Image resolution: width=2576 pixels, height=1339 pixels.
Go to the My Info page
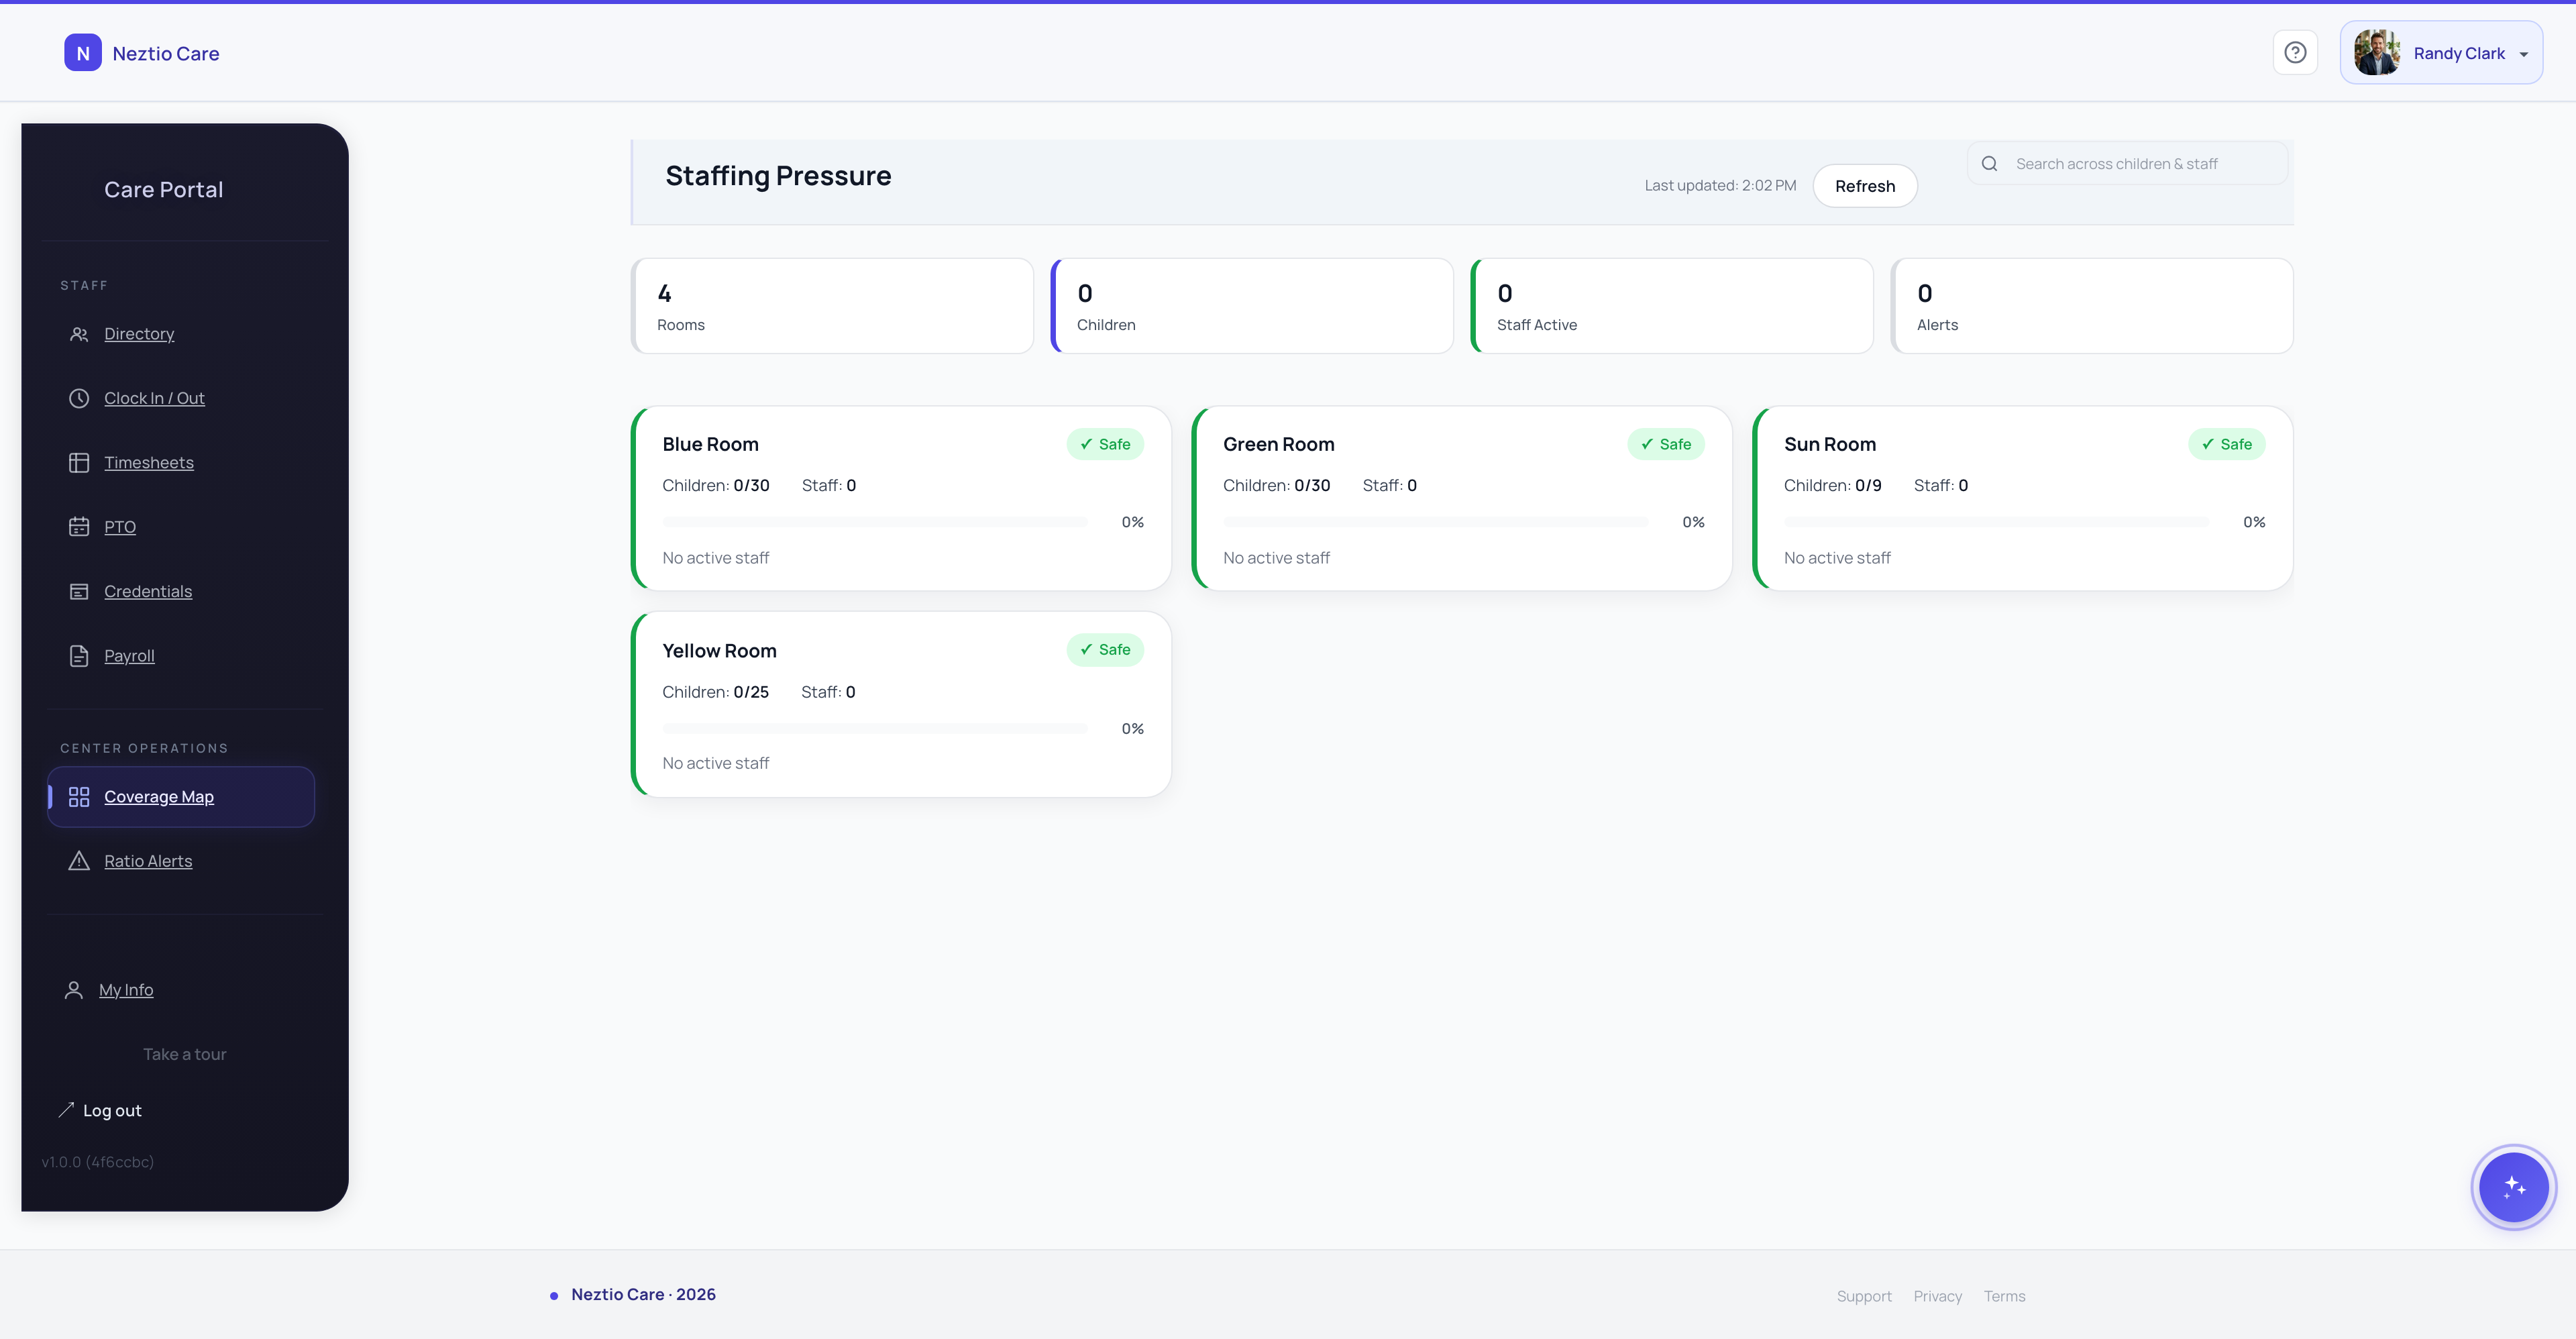[x=126, y=990]
